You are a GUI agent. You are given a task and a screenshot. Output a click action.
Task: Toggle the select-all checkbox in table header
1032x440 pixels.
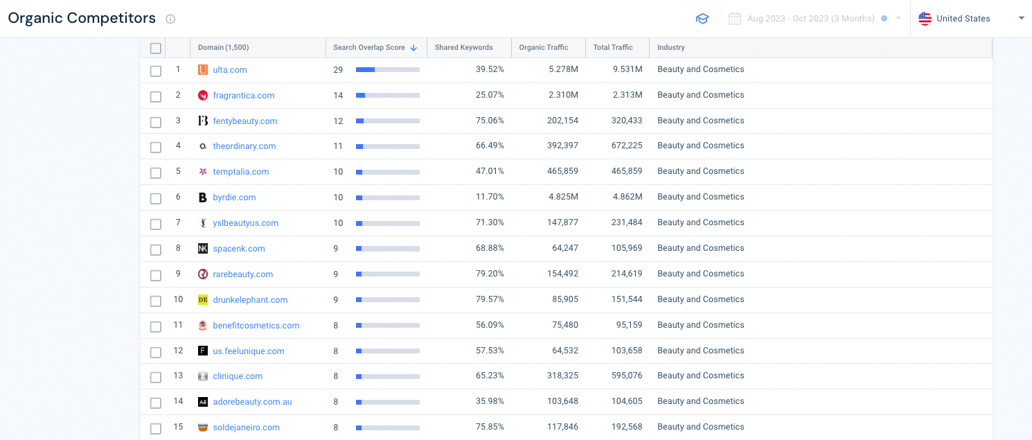(x=156, y=49)
